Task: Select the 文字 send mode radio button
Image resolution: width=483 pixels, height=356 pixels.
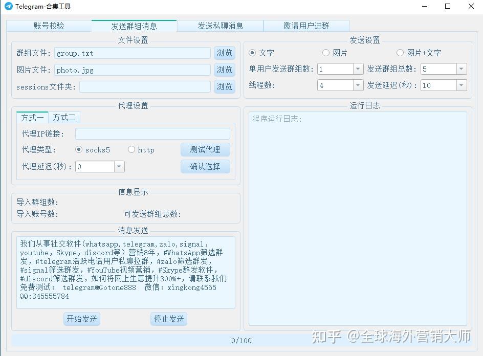Action: pos(252,53)
